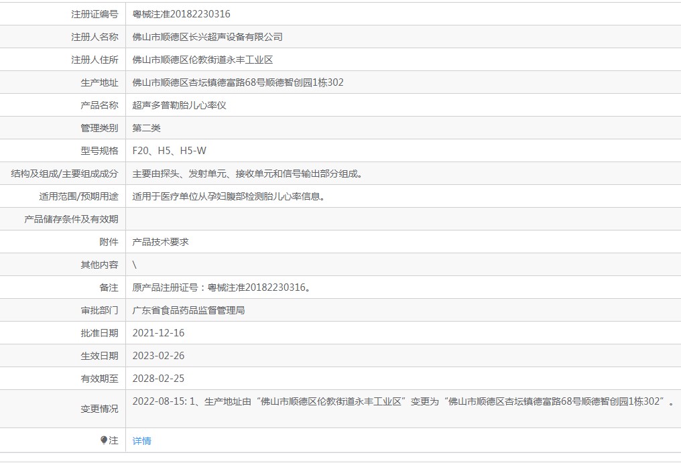The height and width of the screenshot is (463, 681).
Task: Click the 型号规格 label
Action: (x=99, y=151)
